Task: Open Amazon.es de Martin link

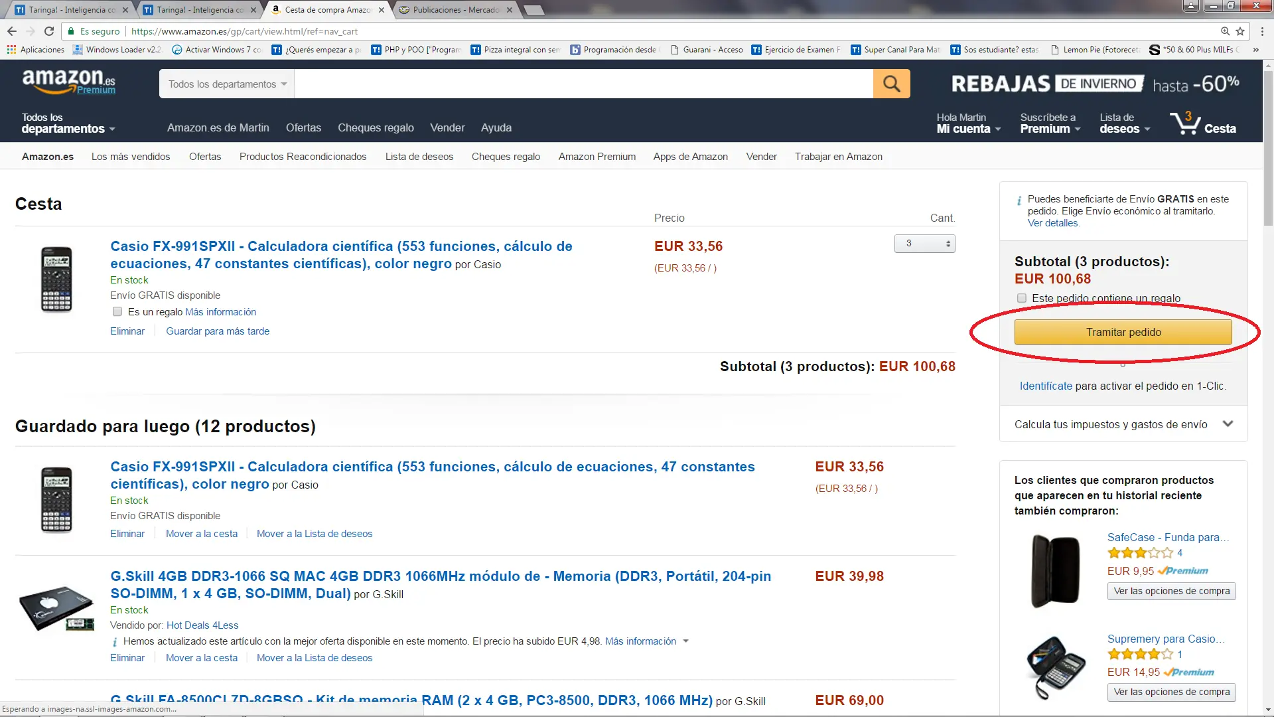Action: point(218,127)
